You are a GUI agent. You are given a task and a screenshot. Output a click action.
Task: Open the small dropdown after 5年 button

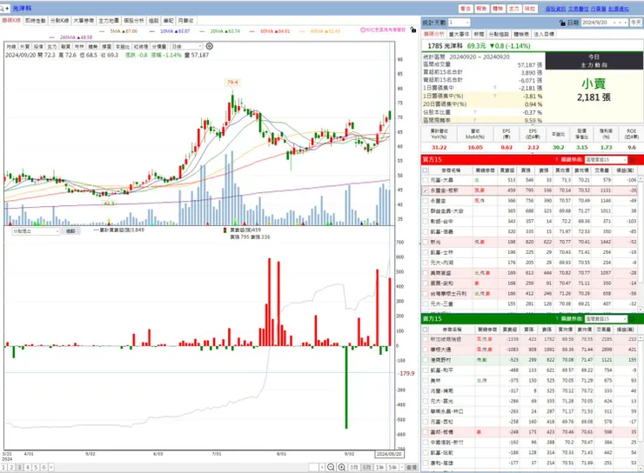[x=402, y=467]
